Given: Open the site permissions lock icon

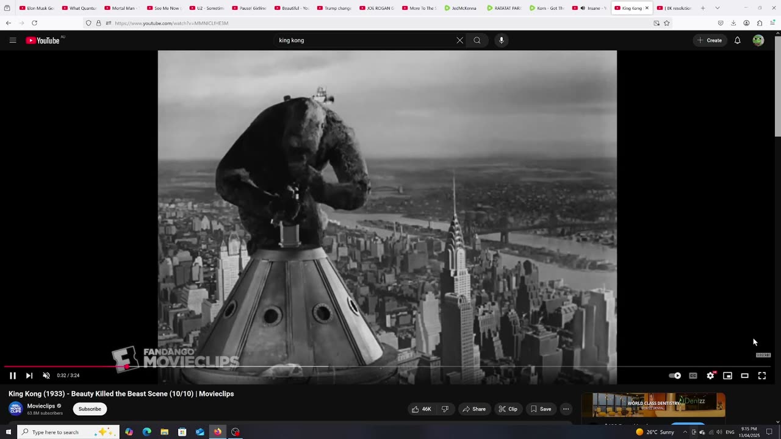Looking at the screenshot, I should coord(98,23).
